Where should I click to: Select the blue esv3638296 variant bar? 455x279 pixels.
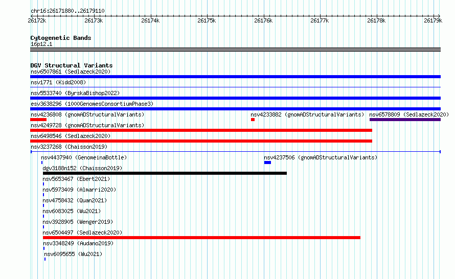pyautogui.click(x=235, y=109)
